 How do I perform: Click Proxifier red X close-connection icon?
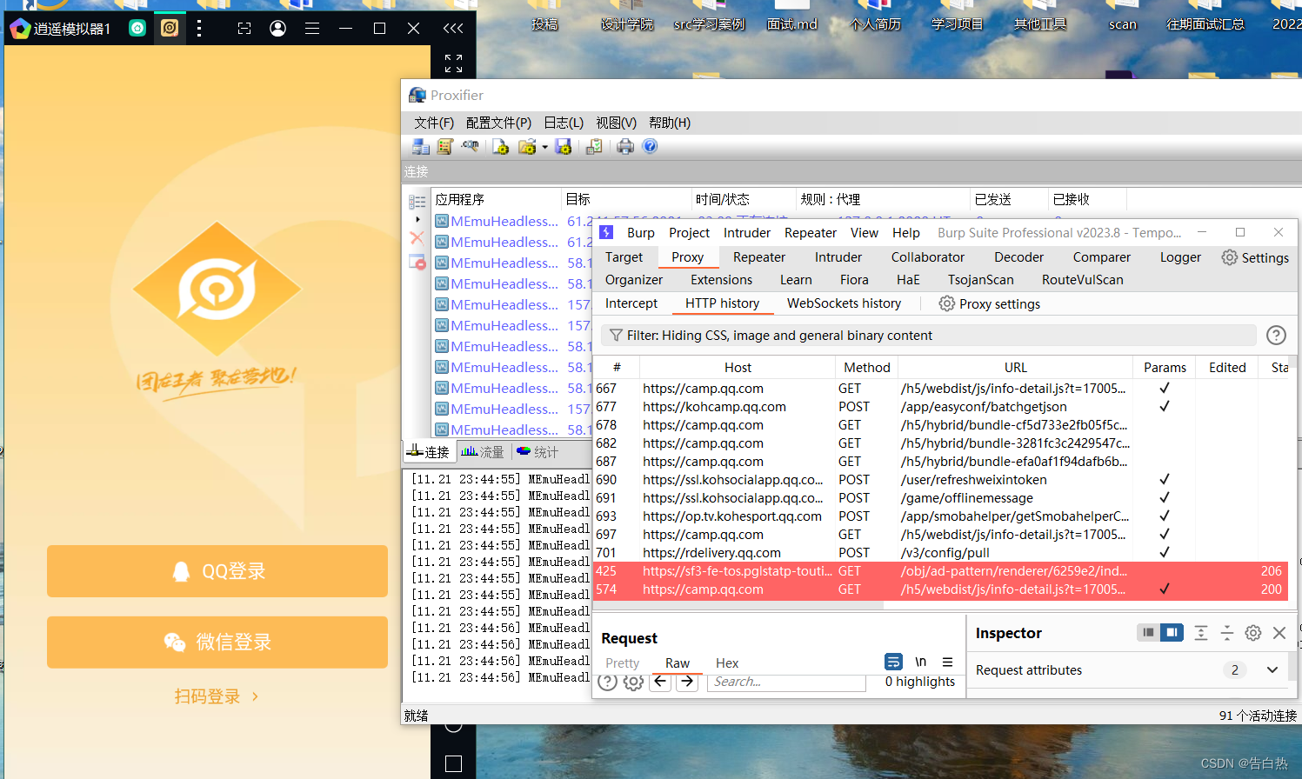pyautogui.click(x=417, y=237)
